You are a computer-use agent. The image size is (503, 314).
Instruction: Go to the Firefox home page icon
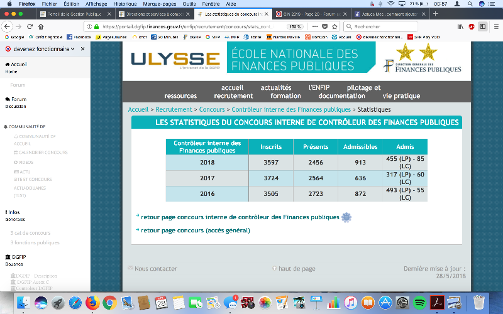click(41, 26)
